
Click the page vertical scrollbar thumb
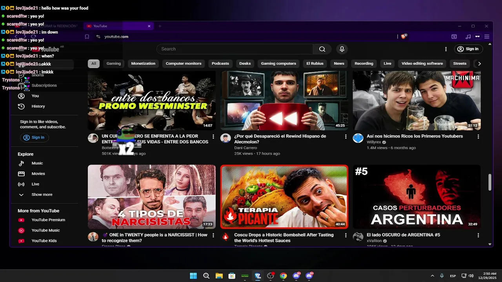click(x=489, y=182)
